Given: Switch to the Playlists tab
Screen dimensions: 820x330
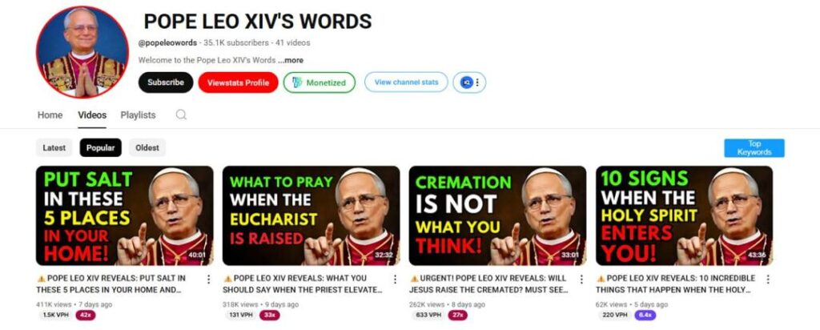Looking at the screenshot, I should (138, 115).
